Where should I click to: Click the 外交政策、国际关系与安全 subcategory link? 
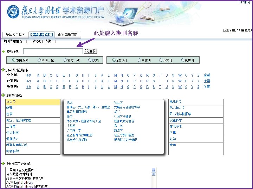84,121
